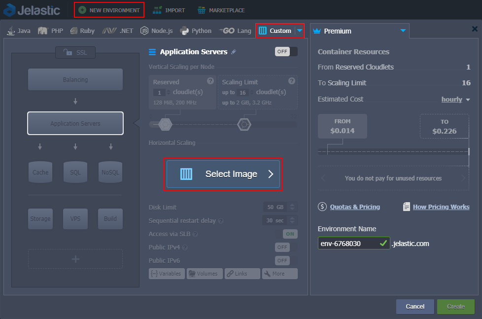Screen dimensions: 482x319
Task: Expand the Custom tab dropdown arrow
Action: pos(300,31)
